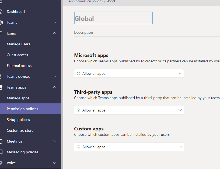This screenshot has height=169, width=220.
Task: Collapse the Users section chevron
Action: [55, 33]
